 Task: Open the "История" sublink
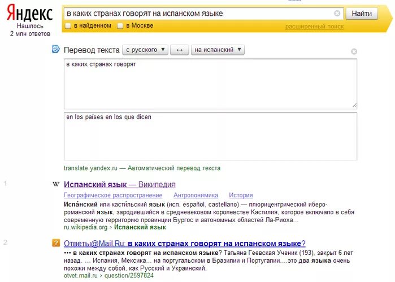click(241, 195)
